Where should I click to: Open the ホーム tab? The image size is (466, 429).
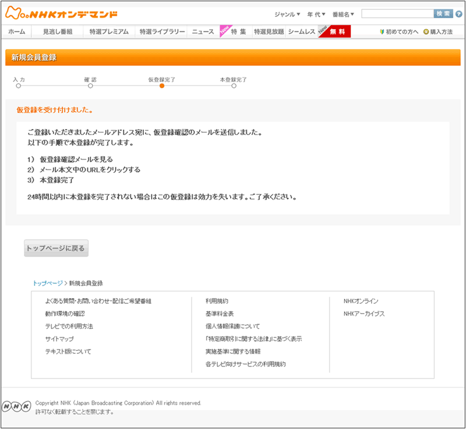pyautogui.click(x=16, y=32)
